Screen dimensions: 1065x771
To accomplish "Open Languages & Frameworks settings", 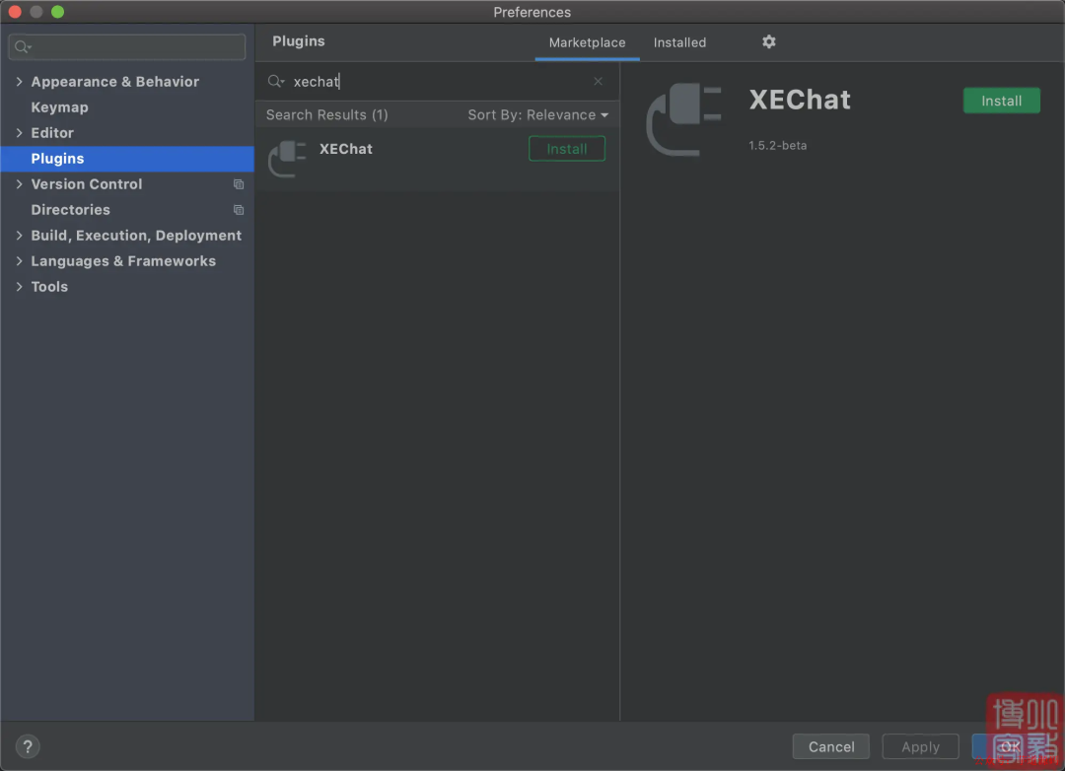I will pyautogui.click(x=123, y=261).
